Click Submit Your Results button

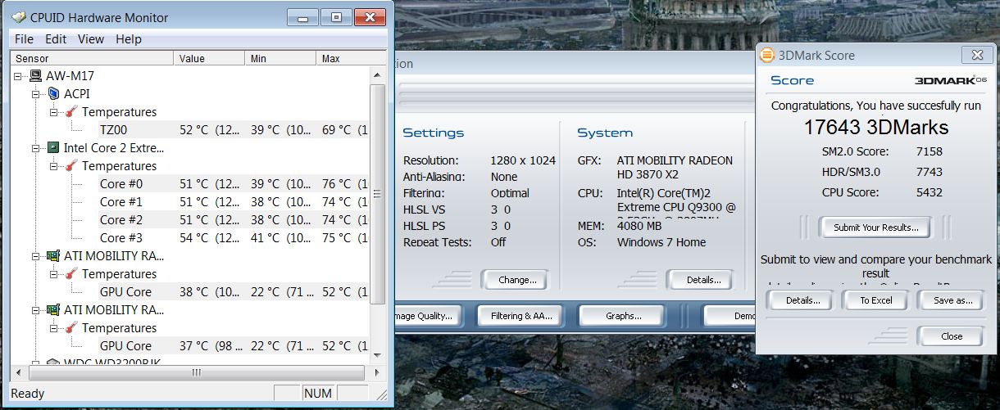pyautogui.click(x=875, y=228)
